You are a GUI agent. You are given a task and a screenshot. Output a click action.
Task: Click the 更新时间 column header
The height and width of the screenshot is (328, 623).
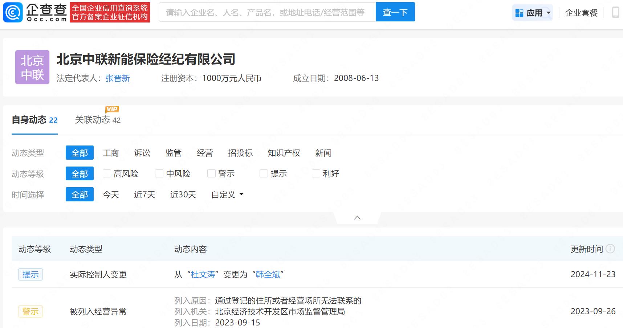click(587, 249)
